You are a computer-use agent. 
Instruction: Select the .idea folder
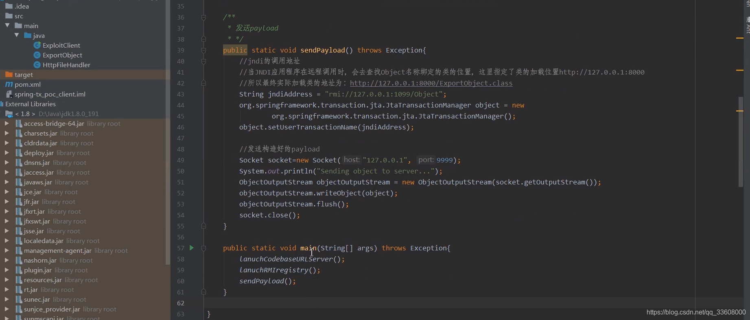[22, 6]
